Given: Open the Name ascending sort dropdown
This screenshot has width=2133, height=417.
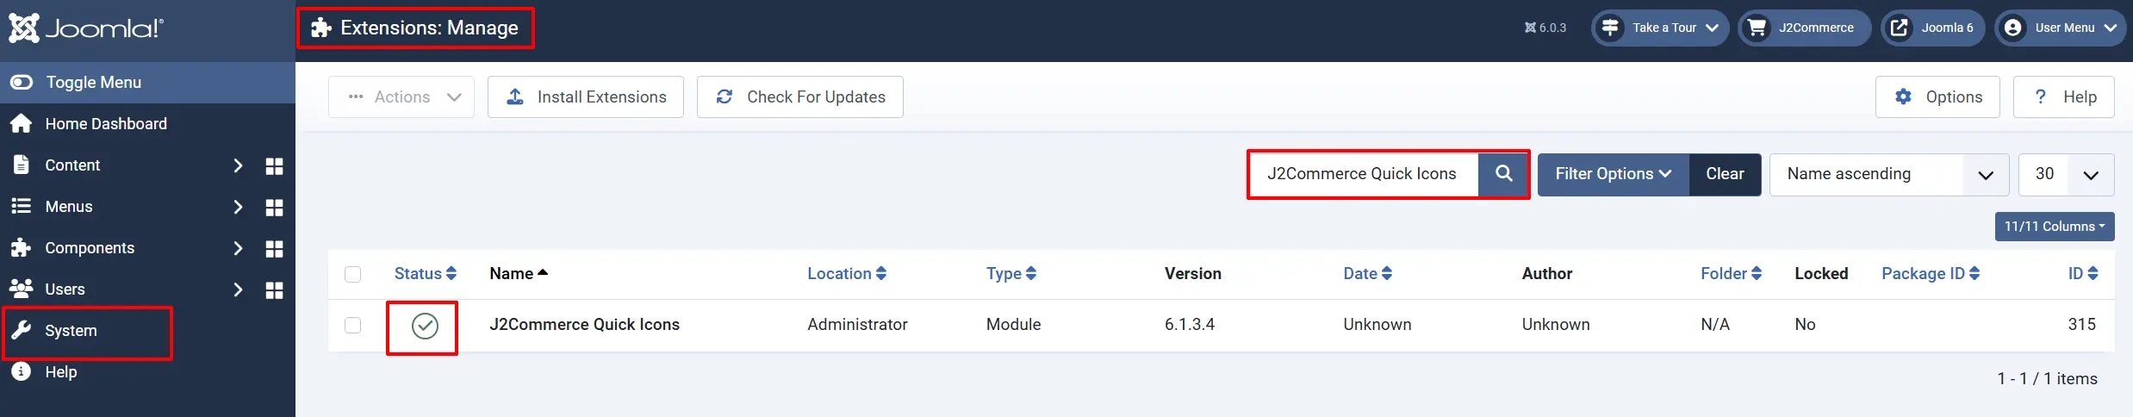Looking at the screenshot, I should pos(1889,174).
